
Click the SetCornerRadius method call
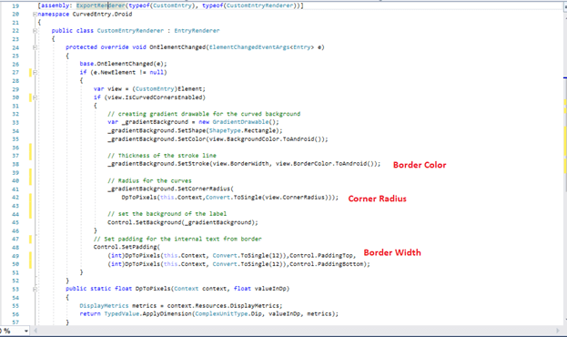click(x=204, y=189)
